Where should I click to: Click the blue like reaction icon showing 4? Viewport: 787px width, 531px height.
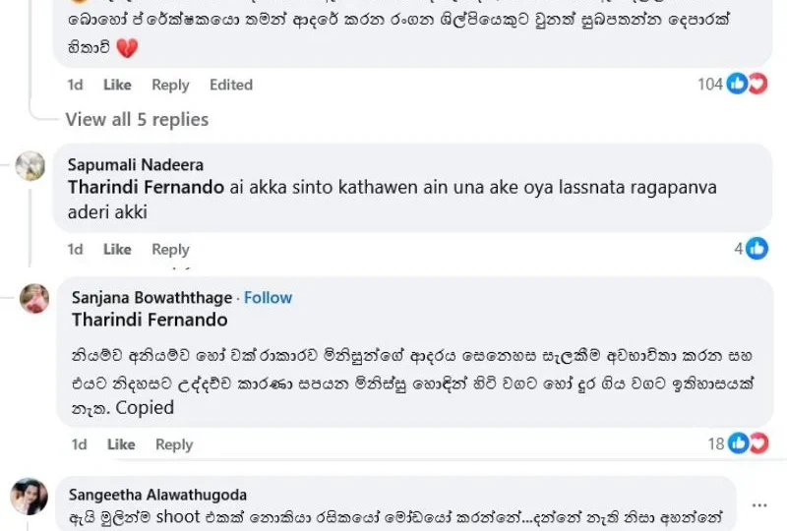(757, 249)
